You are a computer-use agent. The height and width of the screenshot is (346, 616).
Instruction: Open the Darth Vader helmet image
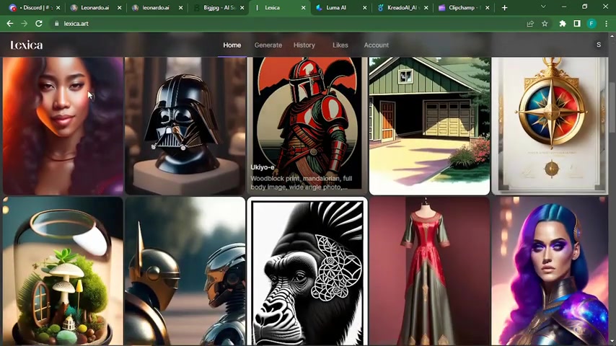point(185,125)
